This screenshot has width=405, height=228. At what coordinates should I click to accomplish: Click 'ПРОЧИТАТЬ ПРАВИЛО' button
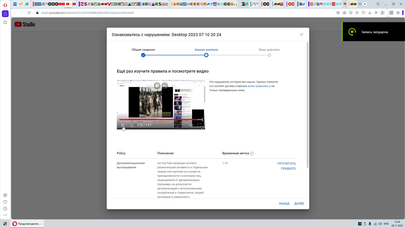pyautogui.click(x=286, y=166)
